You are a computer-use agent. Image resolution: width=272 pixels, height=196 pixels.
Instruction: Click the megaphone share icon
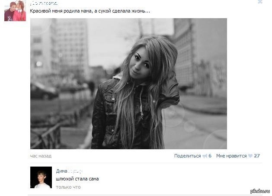(205, 156)
